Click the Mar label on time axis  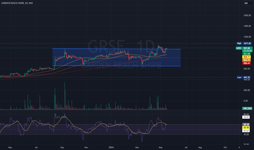pyautogui.click(x=137, y=147)
